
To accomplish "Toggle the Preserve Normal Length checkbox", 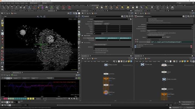I will pos(94,53).
